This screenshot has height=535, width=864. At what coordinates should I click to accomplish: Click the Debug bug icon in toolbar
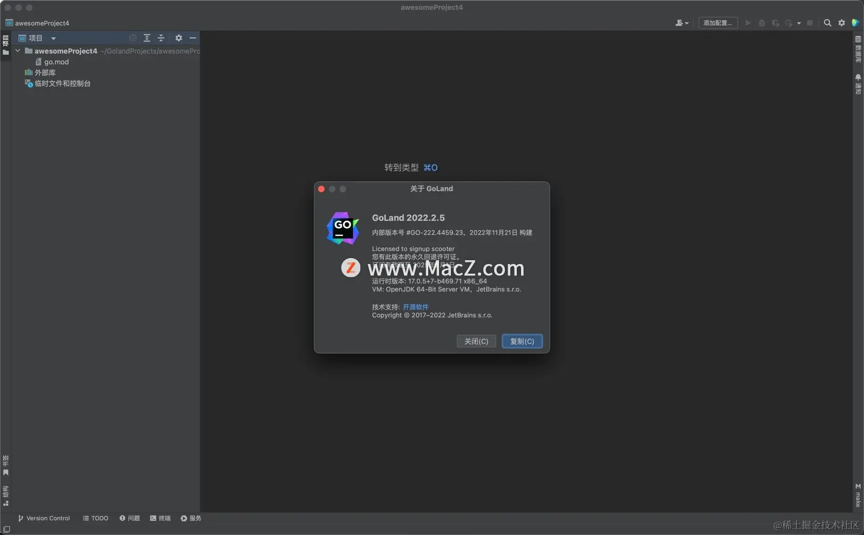tap(762, 23)
